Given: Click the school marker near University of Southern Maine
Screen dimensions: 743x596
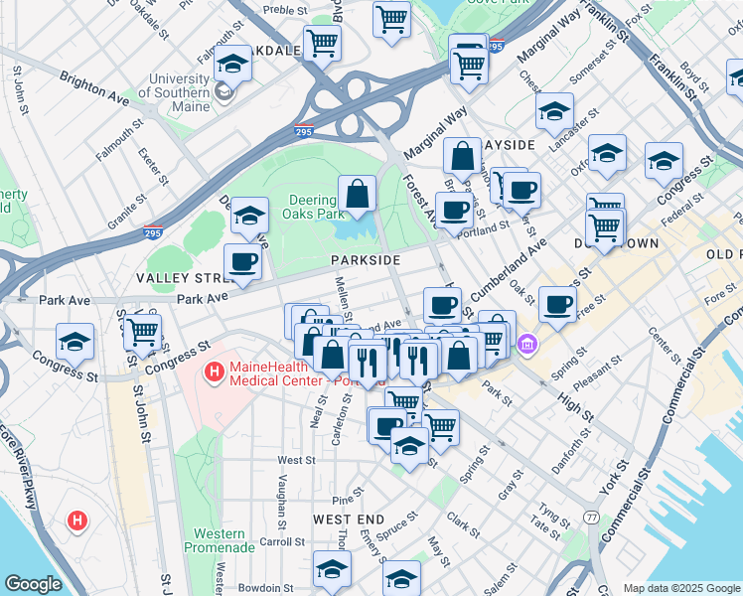Looking at the screenshot, I should pyautogui.click(x=232, y=65).
